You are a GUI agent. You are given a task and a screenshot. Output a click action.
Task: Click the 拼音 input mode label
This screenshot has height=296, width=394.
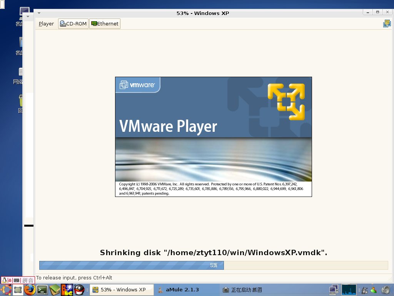(28, 280)
